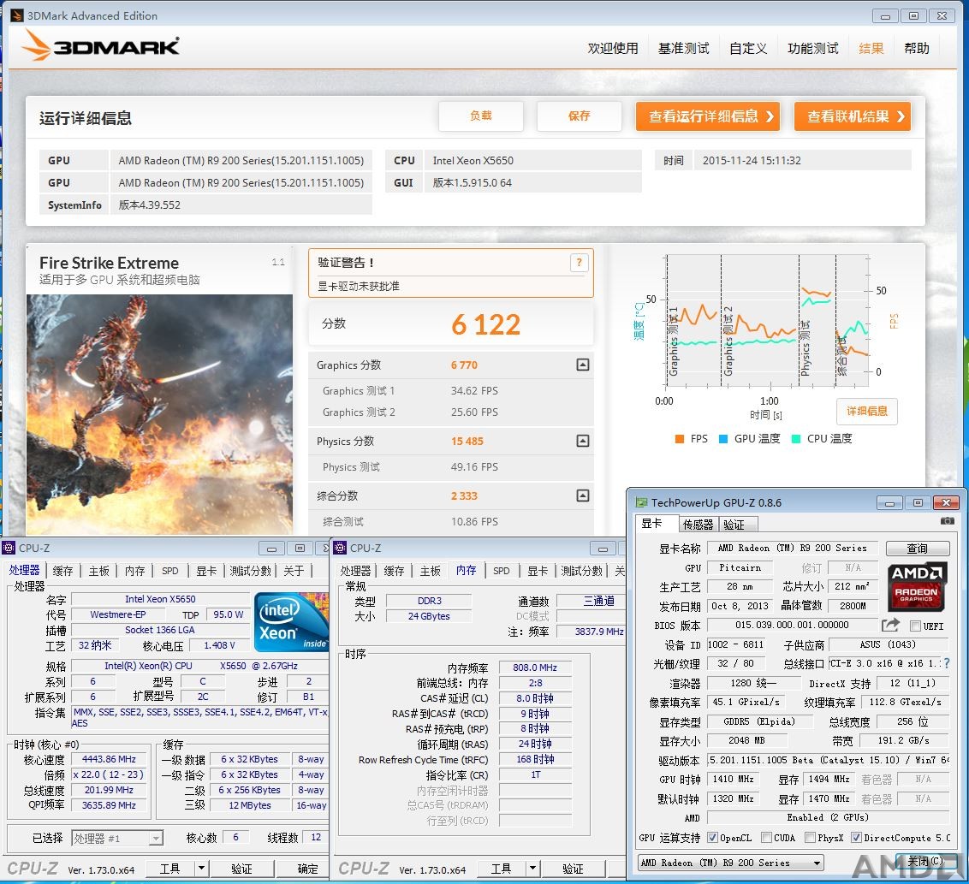This screenshot has height=884, width=969.
Task: Click the 关闭(C) button in GPU-Z
Action: pos(925,862)
